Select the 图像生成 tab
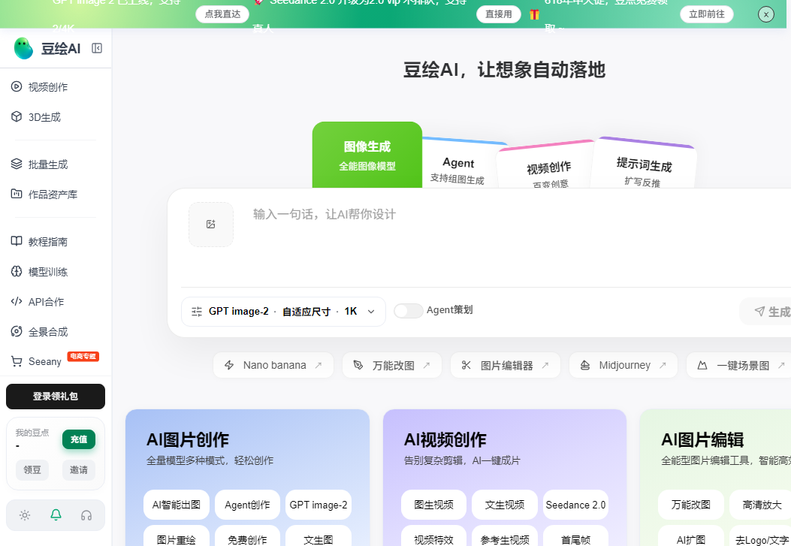This screenshot has height=546, width=791. (367, 155)
